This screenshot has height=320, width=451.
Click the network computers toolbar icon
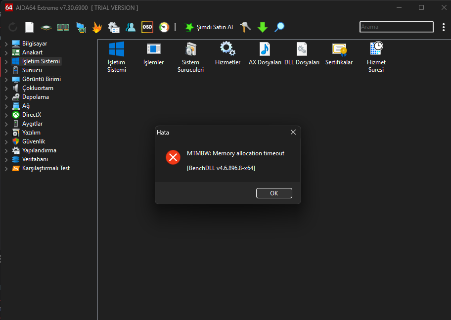pos(81,27)
